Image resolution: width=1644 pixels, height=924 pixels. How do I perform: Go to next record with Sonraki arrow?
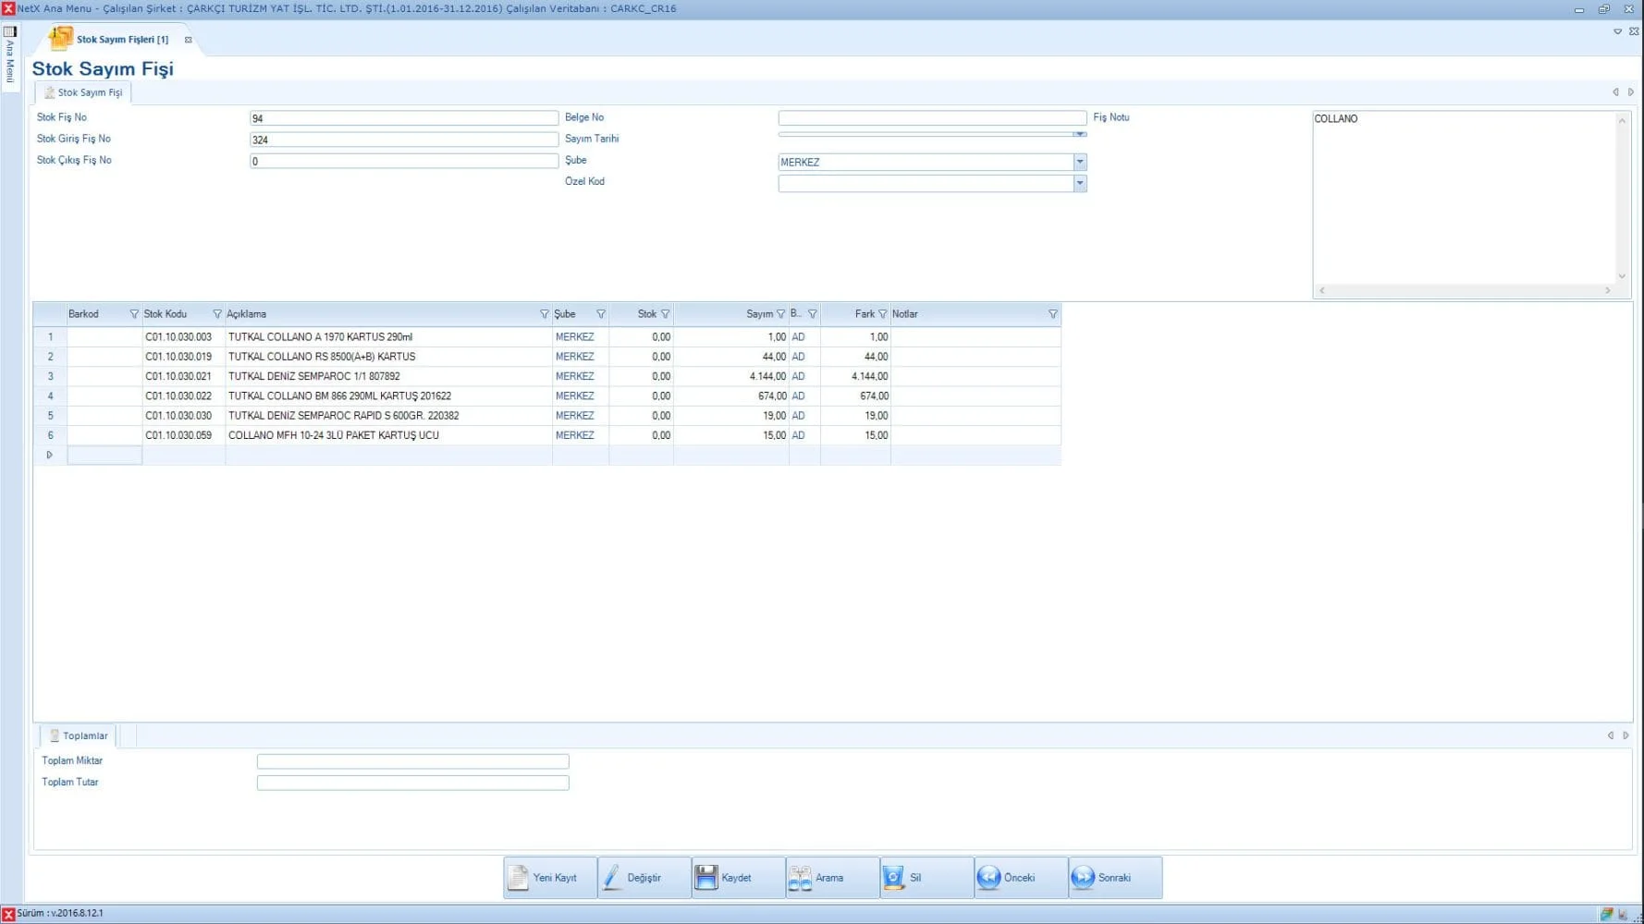tap(1083, 877)
